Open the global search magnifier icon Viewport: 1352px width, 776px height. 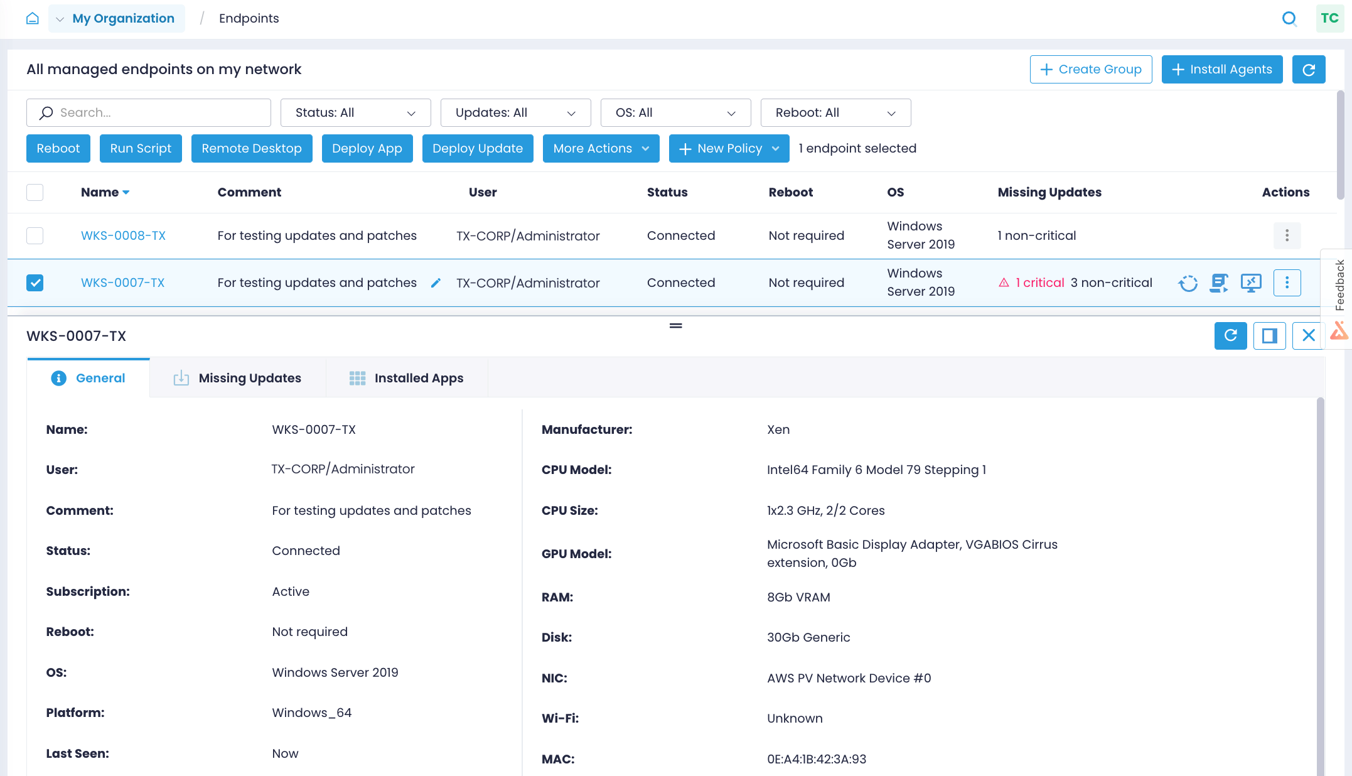(x=1289, y=19)
